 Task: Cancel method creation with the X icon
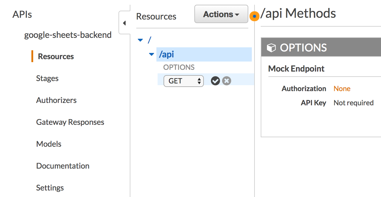pos(227,81)
